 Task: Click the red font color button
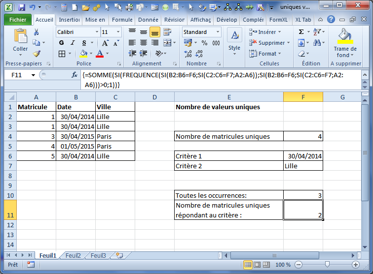tap(100, 54)
